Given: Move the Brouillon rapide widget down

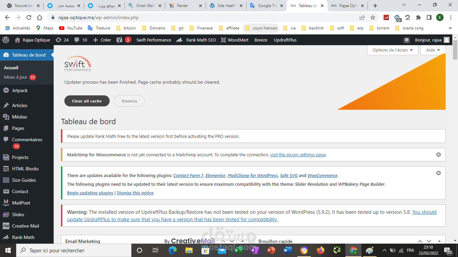Looking at the screenshot, I should 429,241.
